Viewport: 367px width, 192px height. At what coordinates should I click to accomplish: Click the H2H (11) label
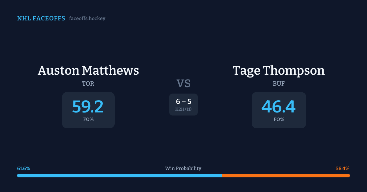tap(183, 109)
